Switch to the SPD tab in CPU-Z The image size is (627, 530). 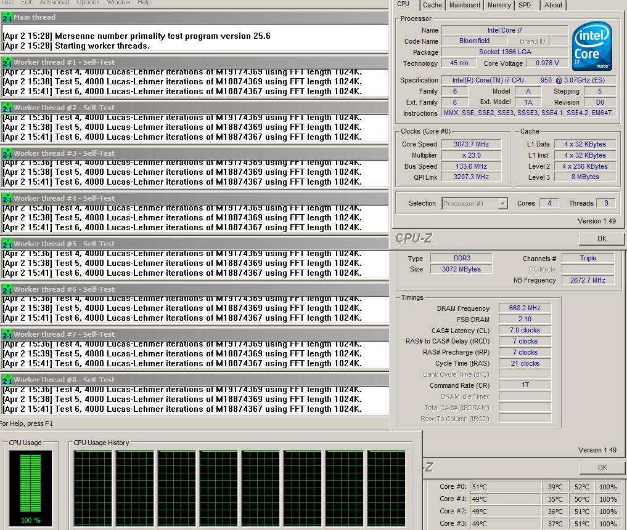point(525,5)
